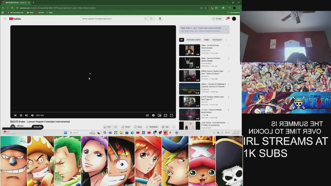
Task: Open options for West Of France video
Action: coord(229,72)
